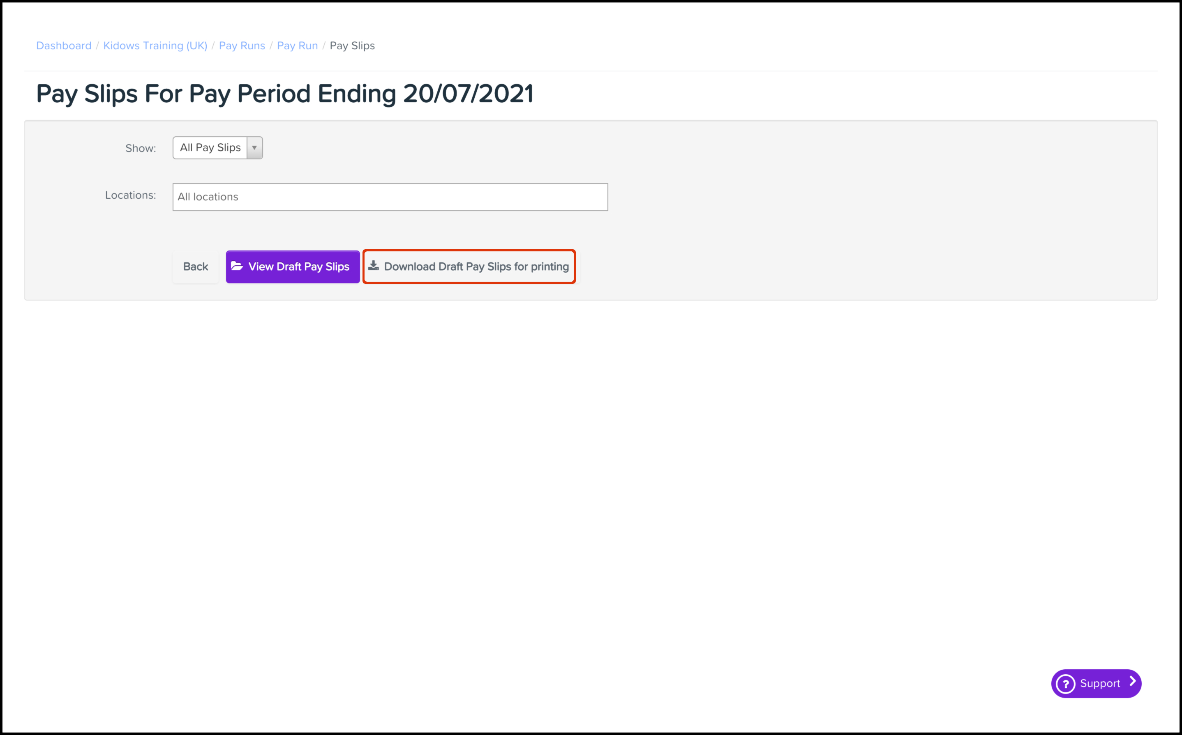The width and height of the screenshot is (1182, 735).
Task: Go to the Dashboard breadcrumb
Action: (64, 46)
